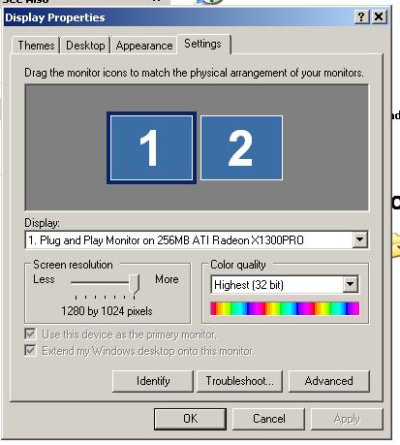Viewport: 400px width, 445px height.
Task: Confirm with the OK button
Action: [190, 419]
